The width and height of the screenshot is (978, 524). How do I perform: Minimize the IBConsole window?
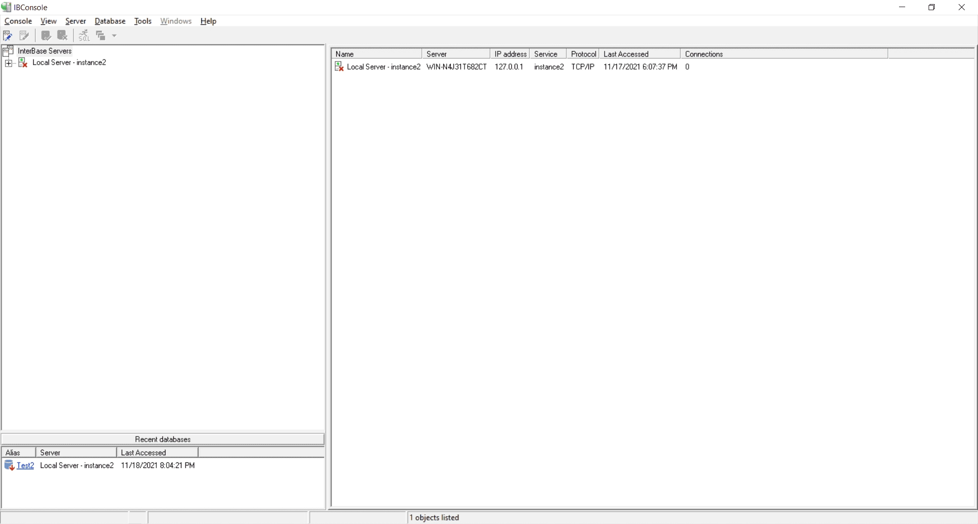pyautogui.click(x=903, y=7)
